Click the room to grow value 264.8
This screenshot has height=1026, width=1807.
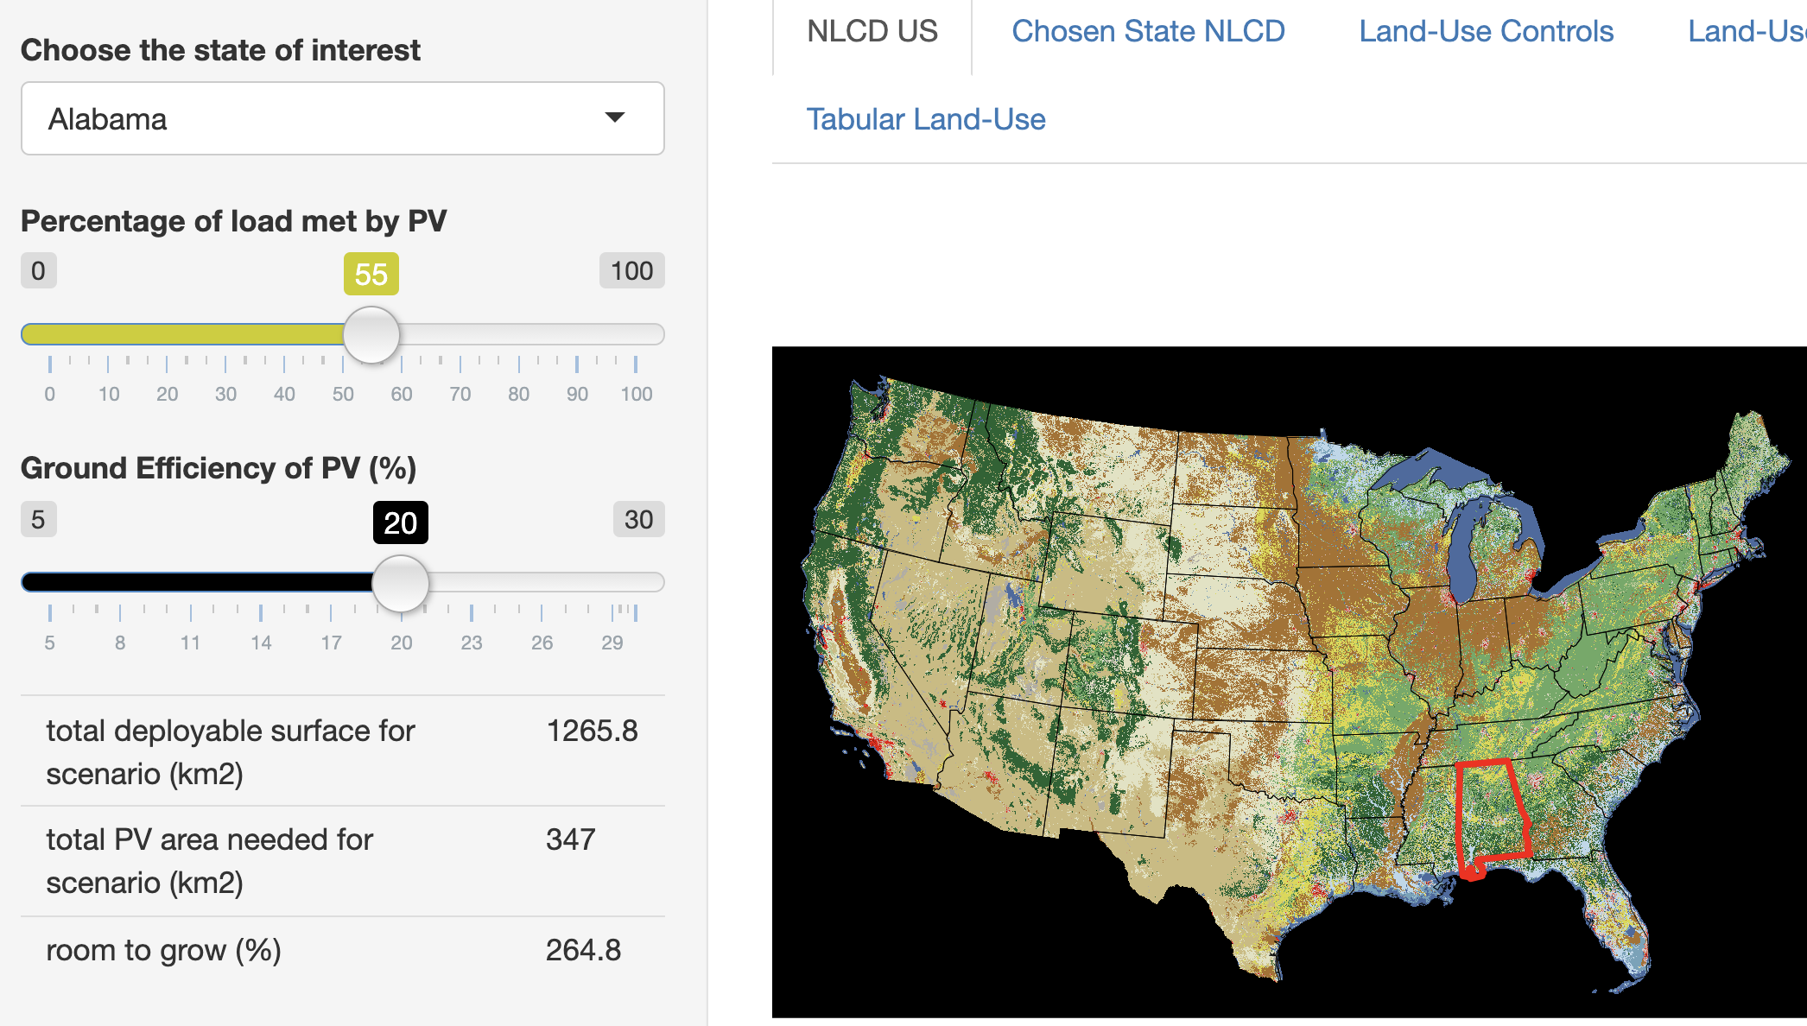point(583,950)
